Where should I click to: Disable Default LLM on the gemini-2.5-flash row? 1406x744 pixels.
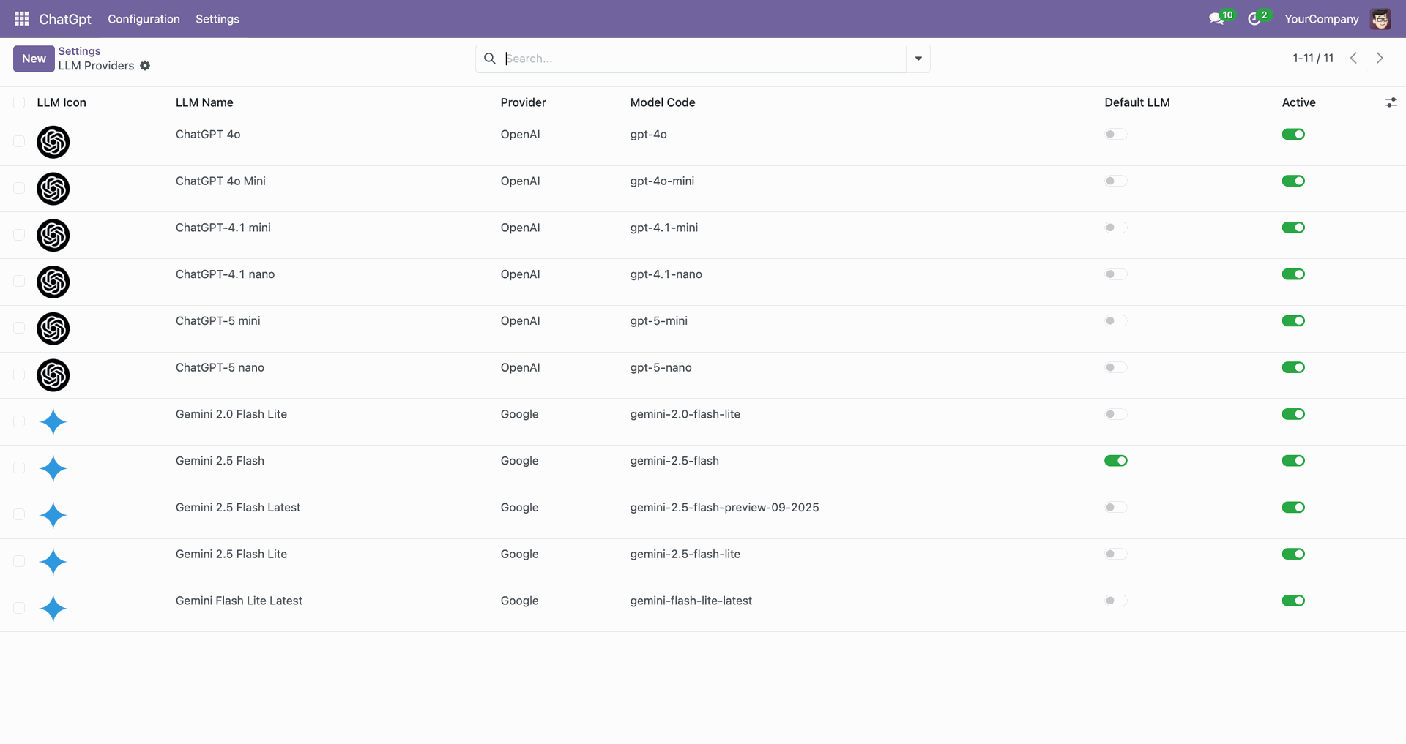[x=1115, y=461]
